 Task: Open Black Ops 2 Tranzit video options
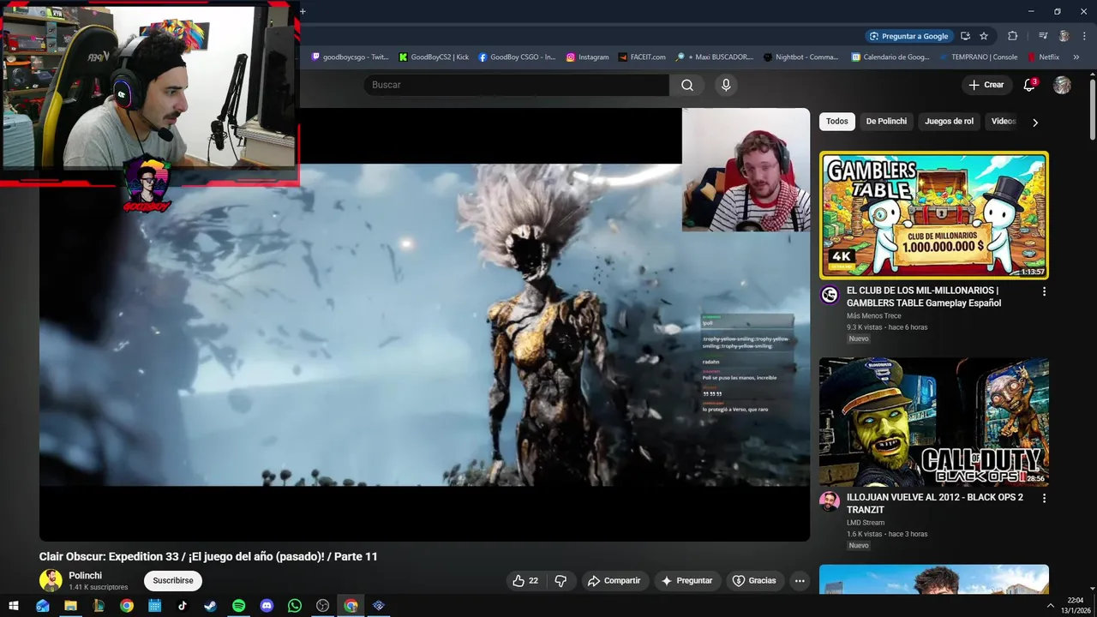pos(1044,497)
